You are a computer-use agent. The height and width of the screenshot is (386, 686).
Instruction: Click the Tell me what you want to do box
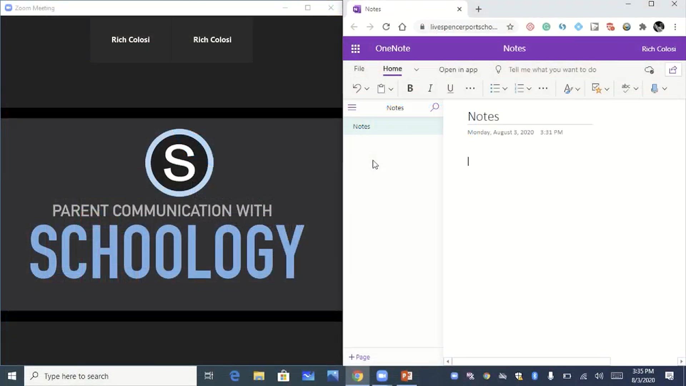coord(552,70)
